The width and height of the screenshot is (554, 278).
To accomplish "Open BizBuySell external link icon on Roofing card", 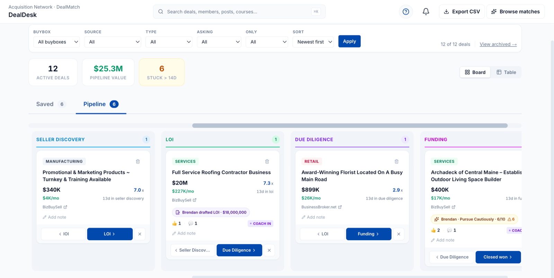I will click(195, 200).
